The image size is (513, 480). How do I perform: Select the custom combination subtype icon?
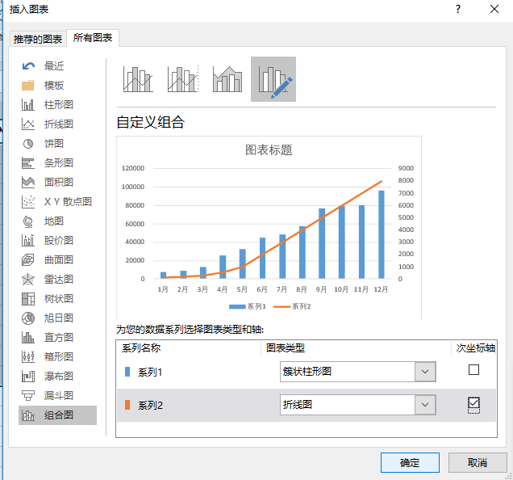pos(273,79)
